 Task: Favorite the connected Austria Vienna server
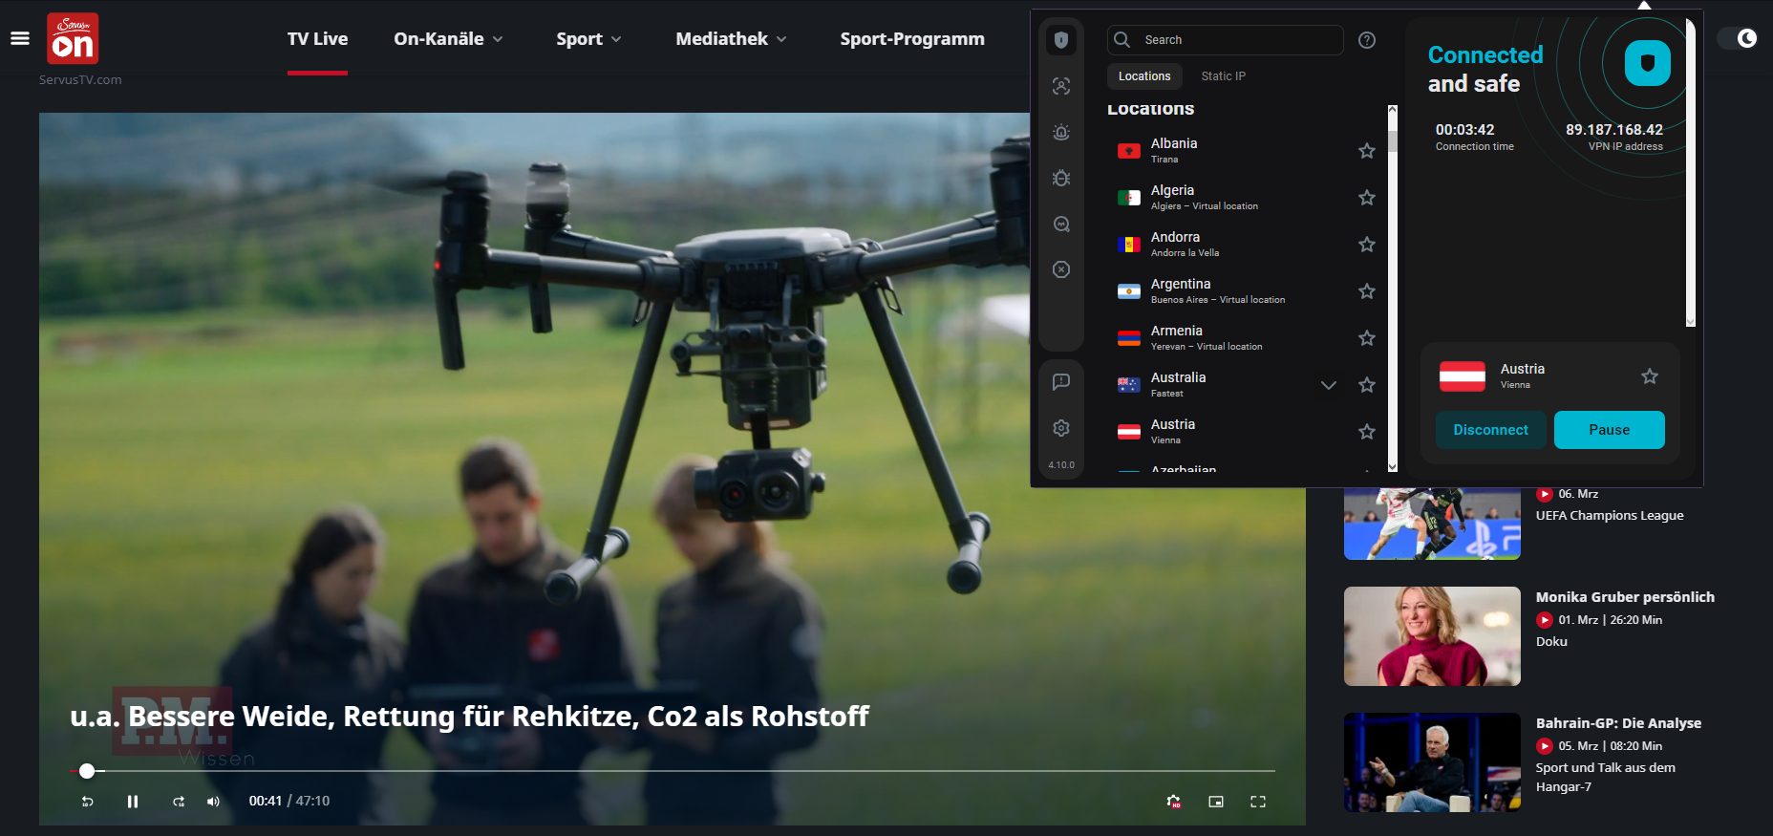point(1650,376)
